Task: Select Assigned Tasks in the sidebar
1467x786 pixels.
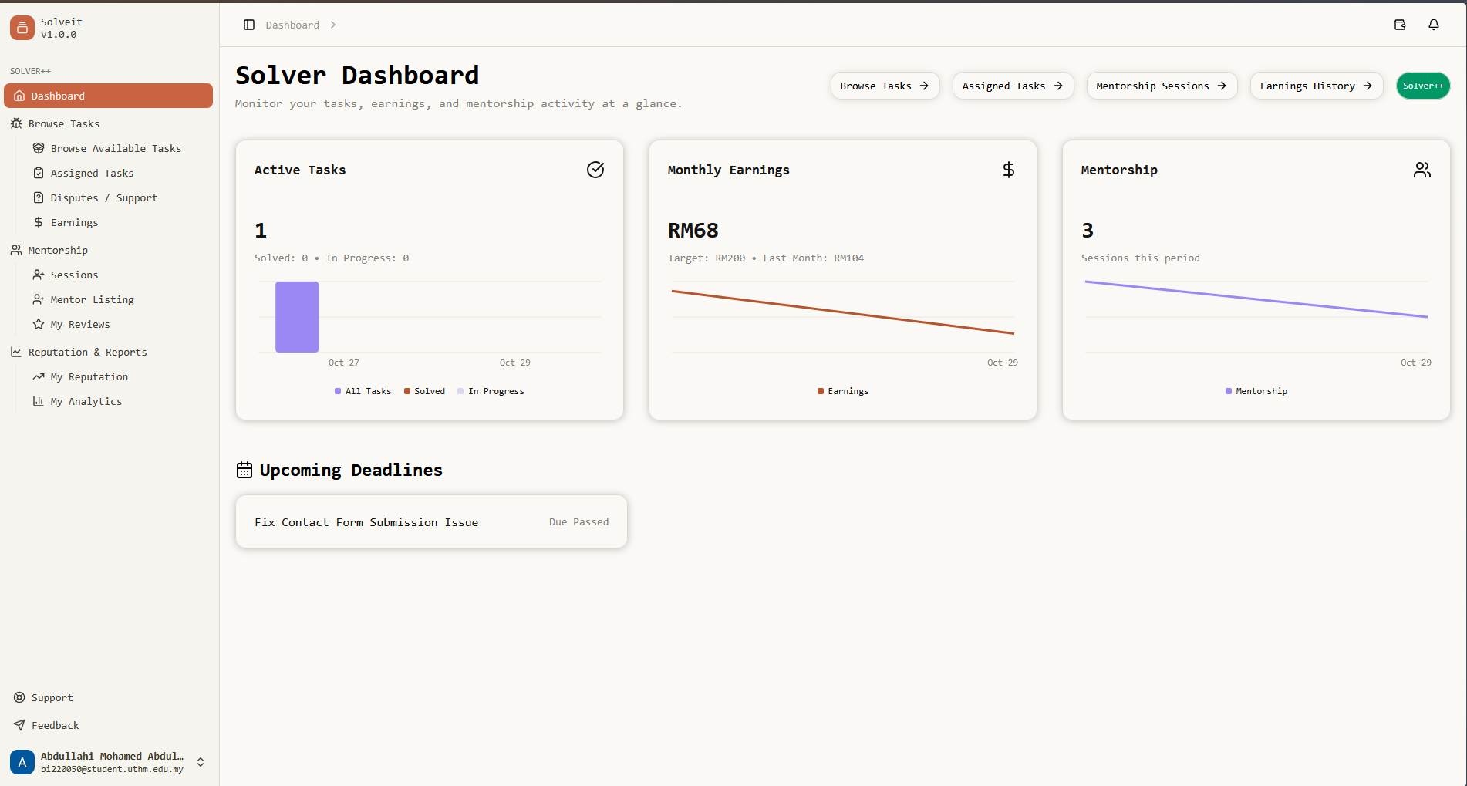Action: (x=91, y=173)
